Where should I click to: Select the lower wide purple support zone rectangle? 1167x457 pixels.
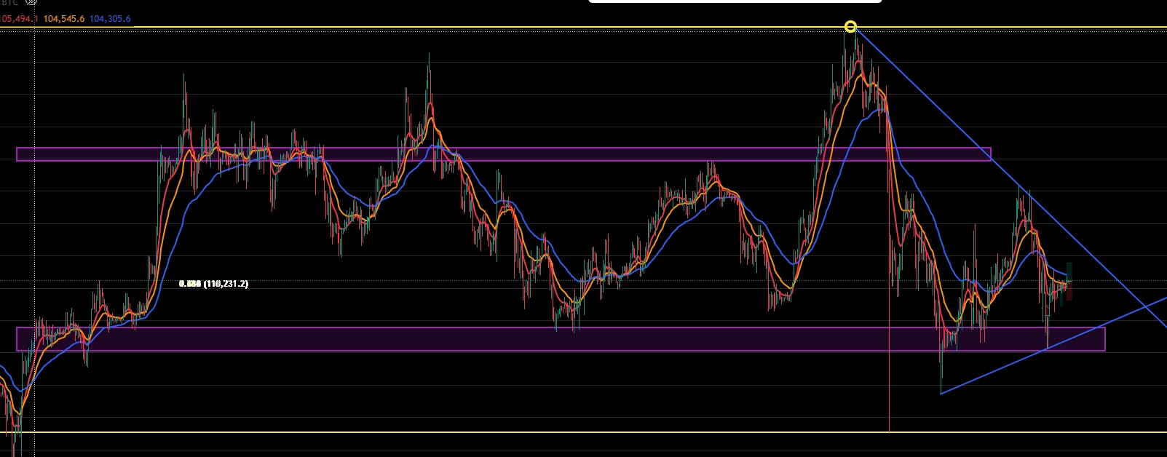561,339
